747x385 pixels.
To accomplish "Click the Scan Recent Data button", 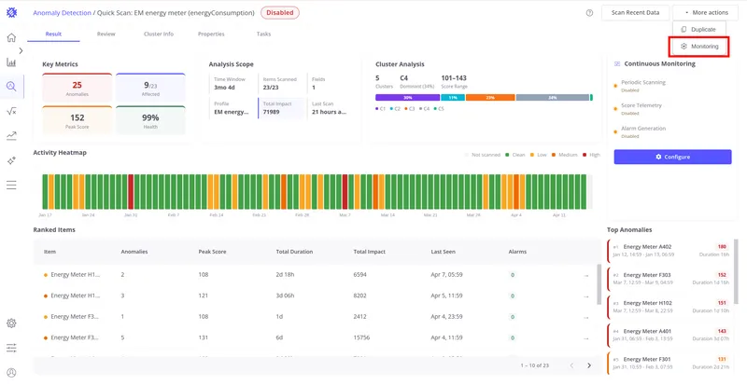I will (635, 13).
